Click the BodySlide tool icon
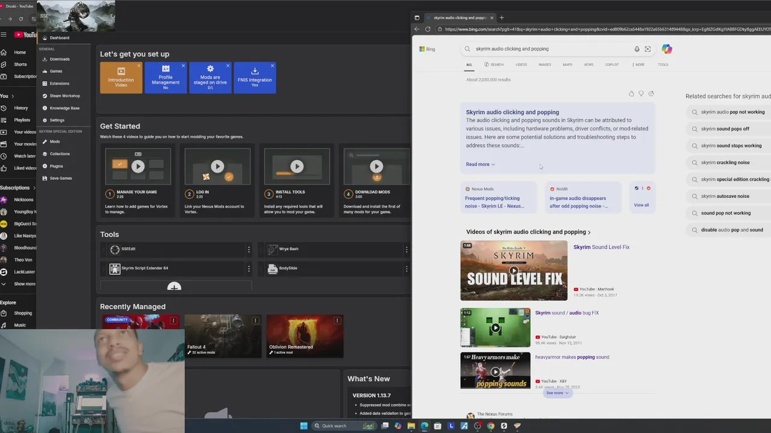This screenshot has height=433, width=771. [273, 268]
